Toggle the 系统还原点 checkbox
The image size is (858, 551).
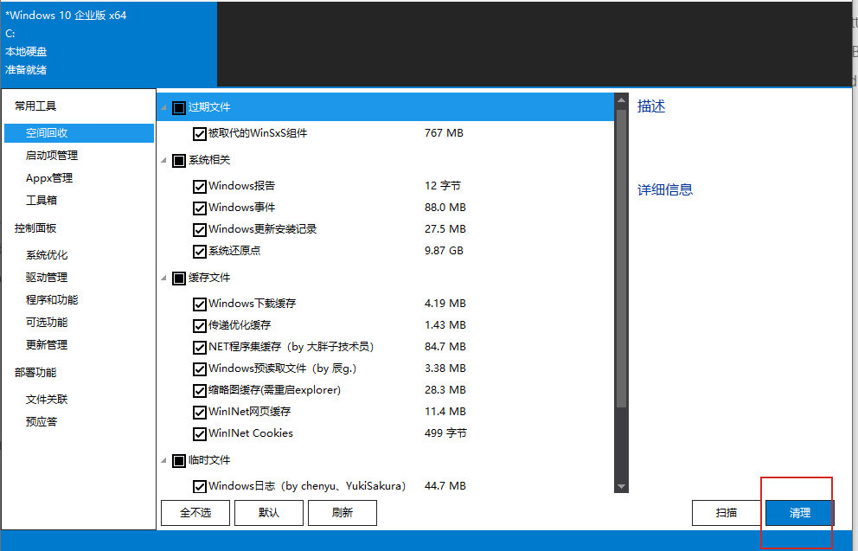[200, 251]
